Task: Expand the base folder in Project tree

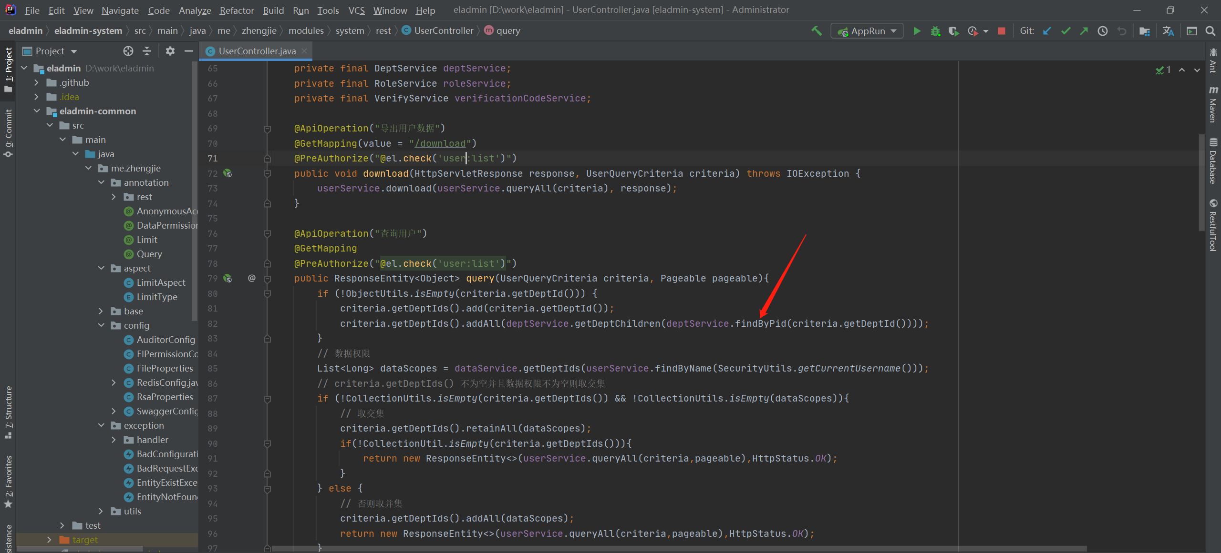Action: tap(101, 311)
